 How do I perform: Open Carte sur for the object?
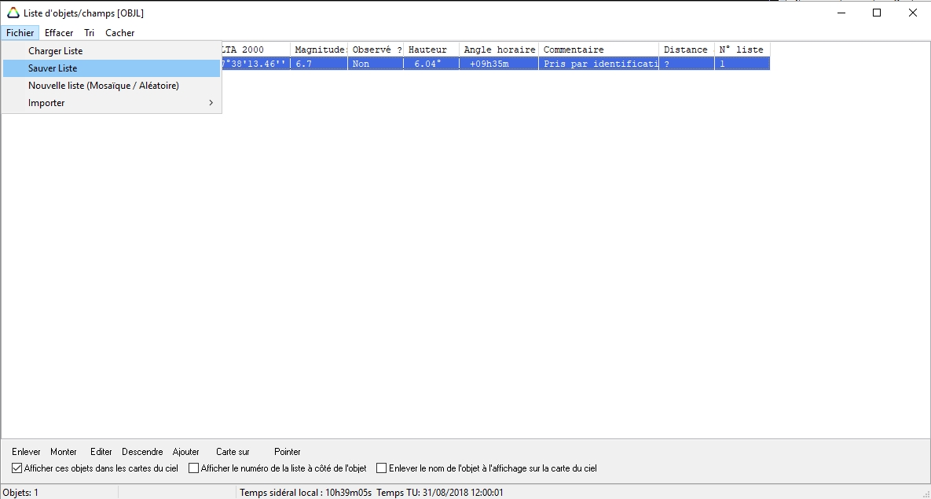(233, 452)
